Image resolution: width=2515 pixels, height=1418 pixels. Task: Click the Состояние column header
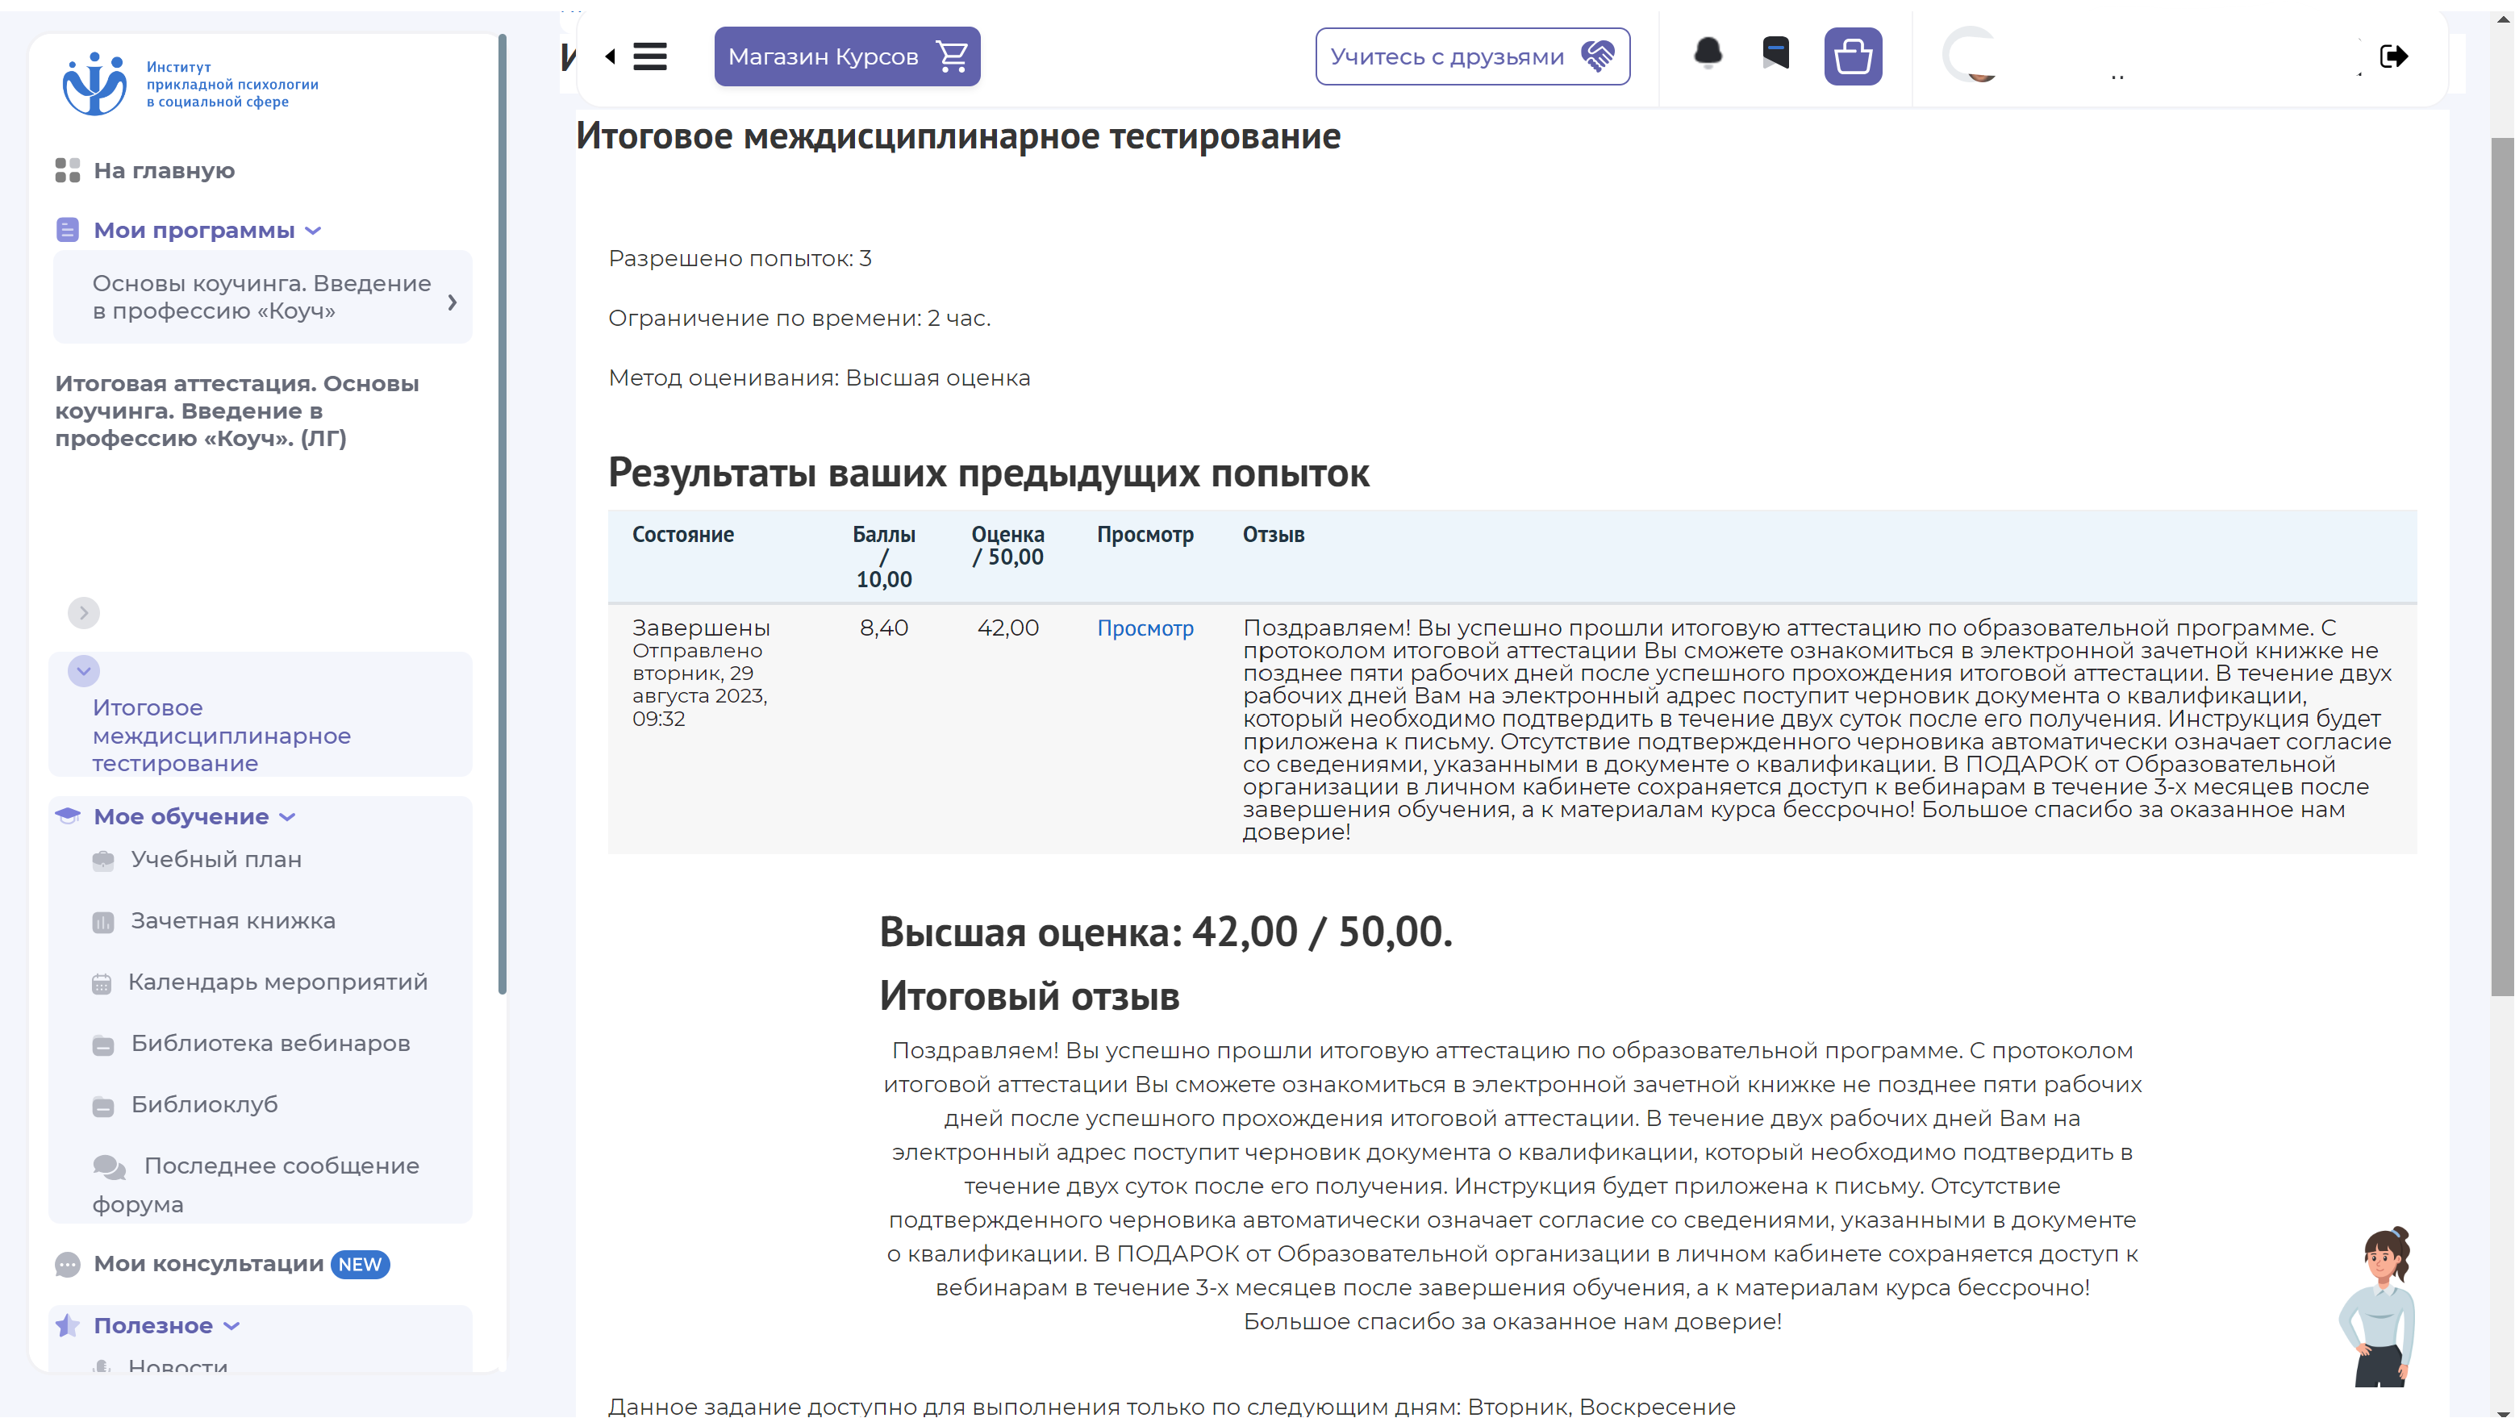coord(682,534)
